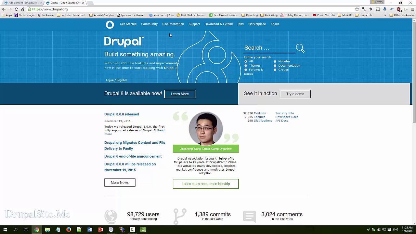Click the 'More News' button
Image resolution: width=416 pixels, height=234 pixels.
(x=120, y=183)
